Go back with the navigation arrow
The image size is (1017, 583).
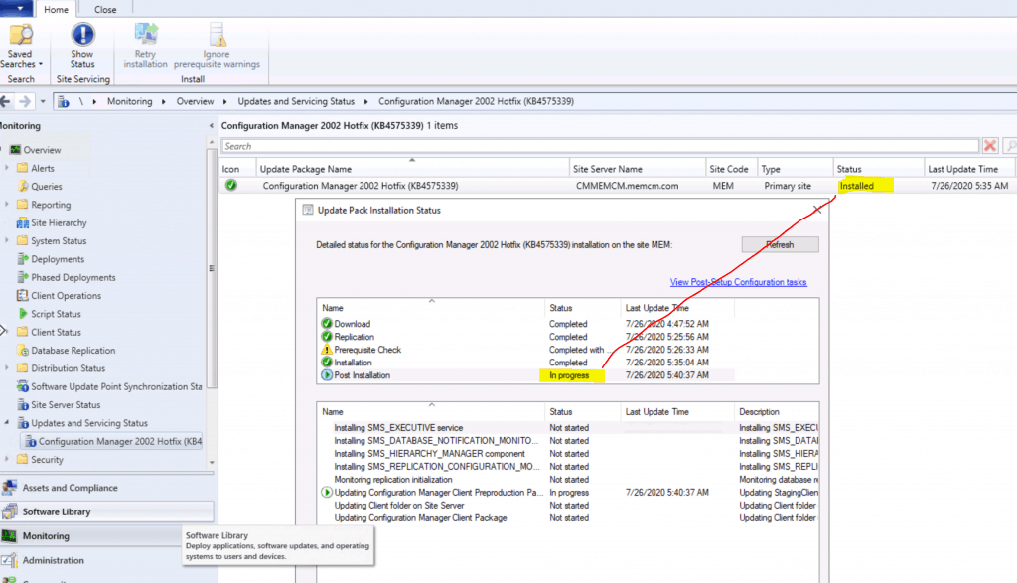pyautogui.click(x=5, y=102)
